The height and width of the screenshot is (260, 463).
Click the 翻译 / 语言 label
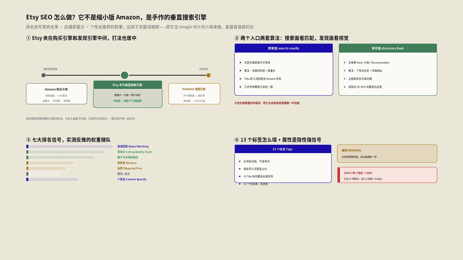(124, 174)
